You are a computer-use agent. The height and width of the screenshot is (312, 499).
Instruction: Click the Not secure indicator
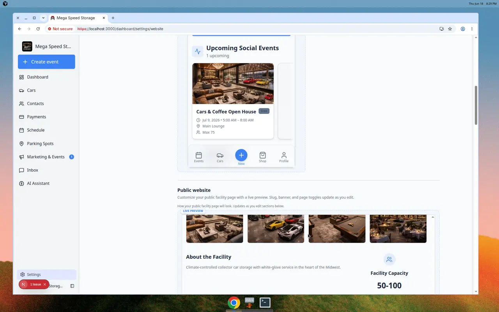point(60,29)
